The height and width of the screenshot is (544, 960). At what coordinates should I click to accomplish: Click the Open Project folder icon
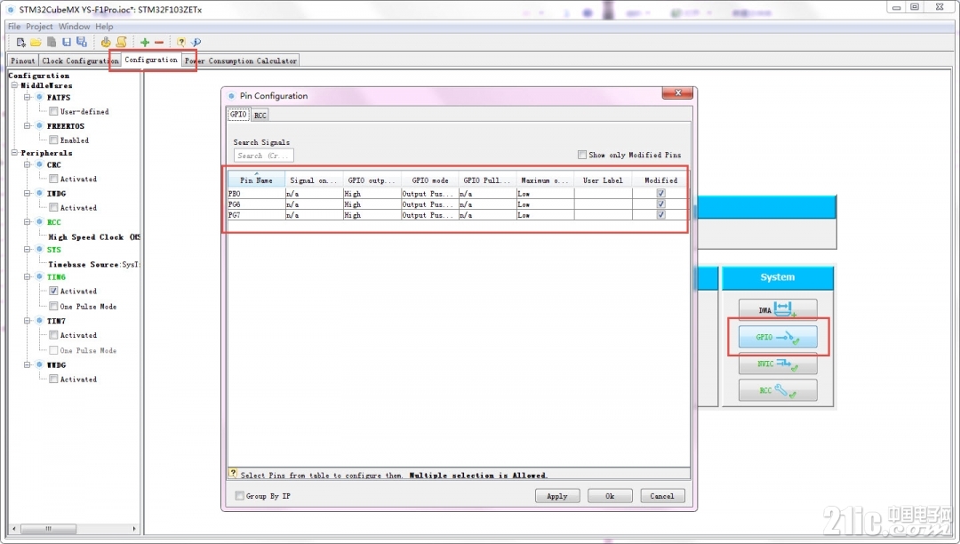pos(36,43)
